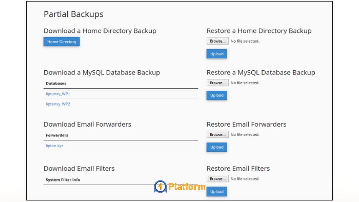Viewport: 359px width, 202px height.
Task: Click the System Filter Info column header
Action: pyautogui.click(x=63, y=180)
